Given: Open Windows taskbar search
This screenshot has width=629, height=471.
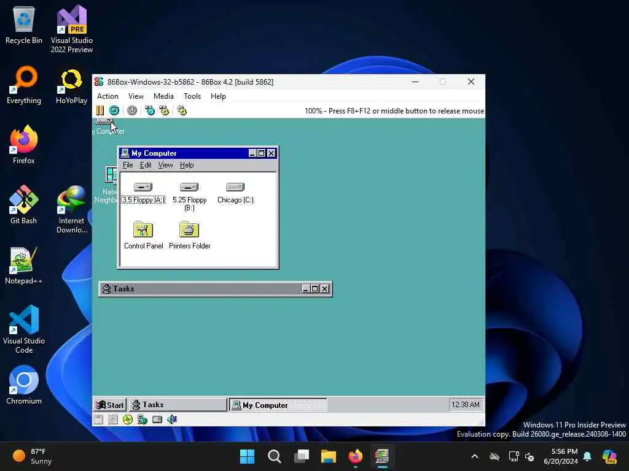Looking at the screenshot, I should (275, 456).
